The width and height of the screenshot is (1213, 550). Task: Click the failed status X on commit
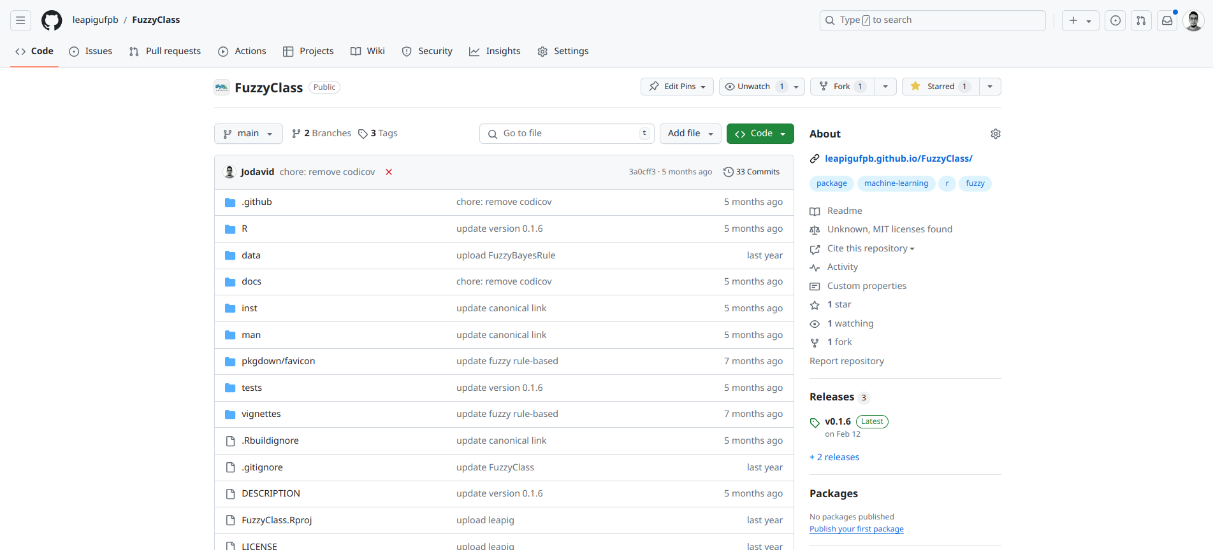389,172
